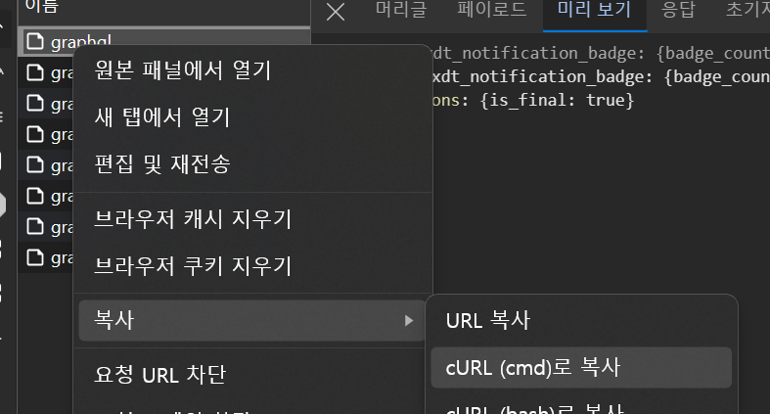770x414 pixels.
Task: Switch to the 미리 보기 tab
Action: tap(595, 10)
